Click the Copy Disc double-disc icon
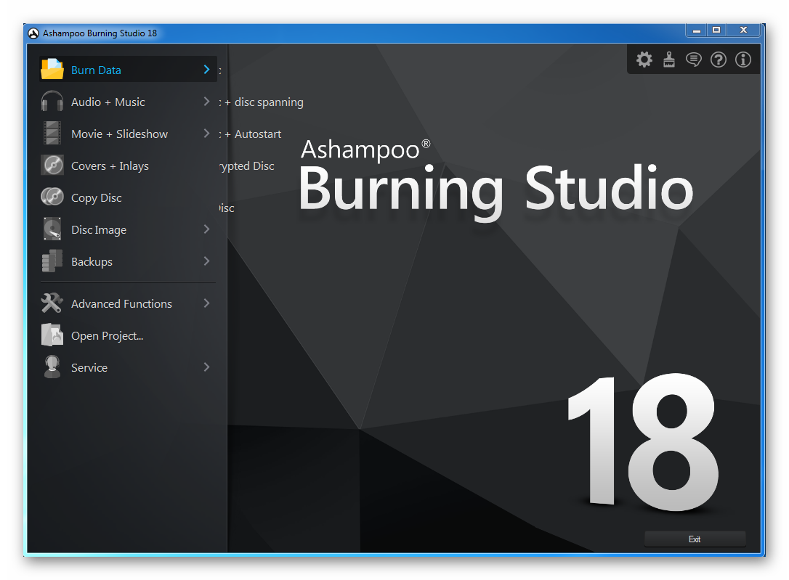This screenshot has width=789, height=580. coord(52,197)
